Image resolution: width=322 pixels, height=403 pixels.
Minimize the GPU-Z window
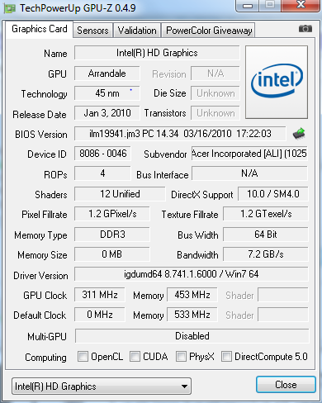[x=247, y=6]
